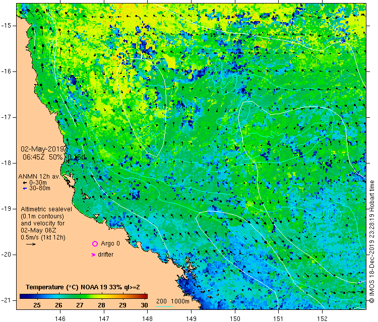This screenshot has height=322, width=378.
Task: Click the latitude label -17
Action: pos(6,117)
